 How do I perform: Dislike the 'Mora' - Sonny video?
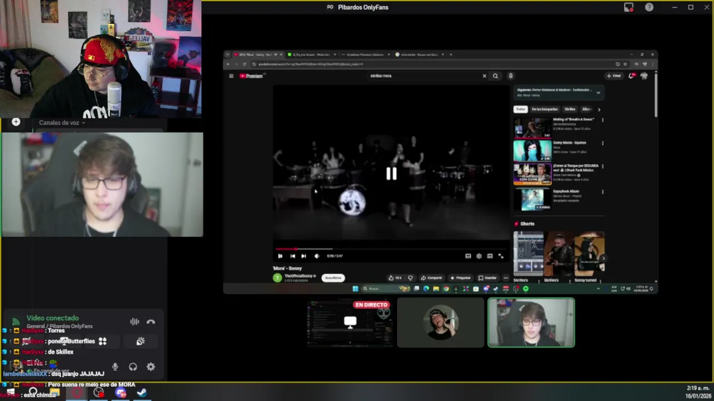[410, 277]
